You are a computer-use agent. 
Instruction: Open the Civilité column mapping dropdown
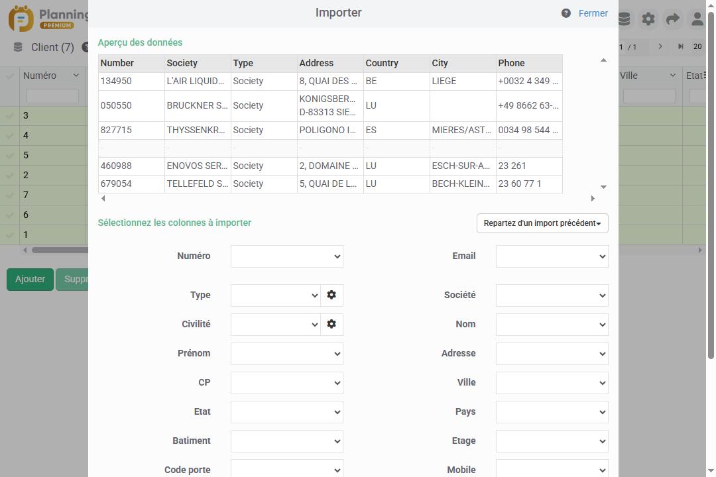275,325
